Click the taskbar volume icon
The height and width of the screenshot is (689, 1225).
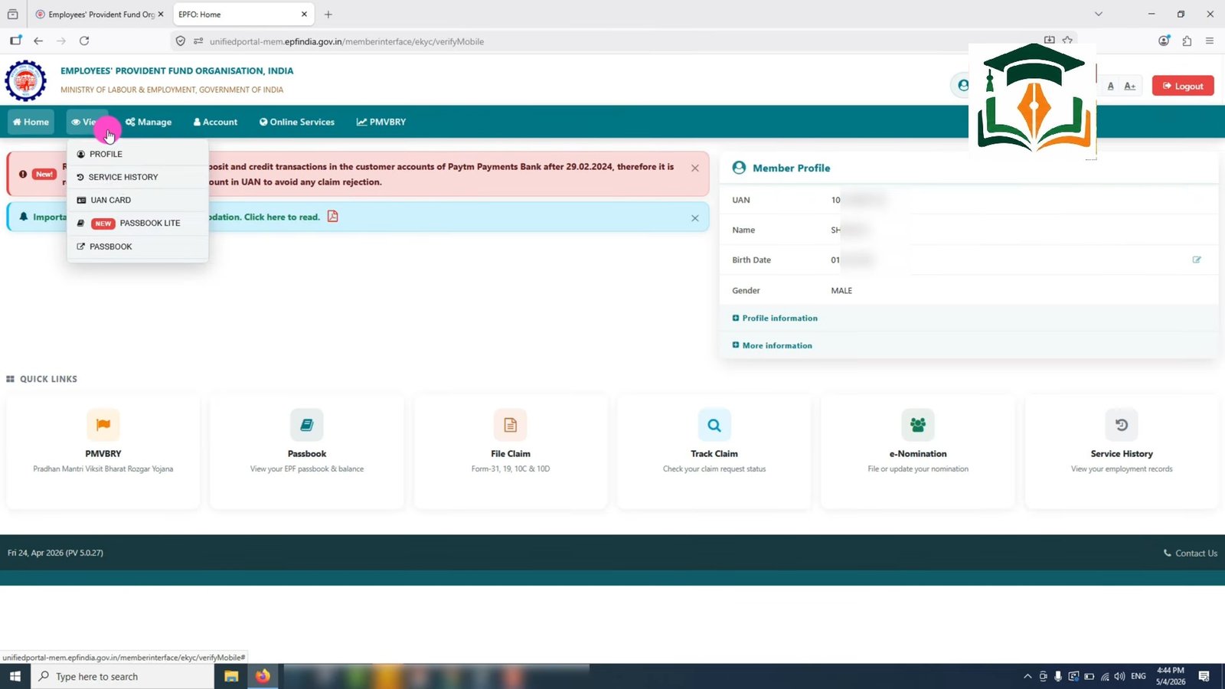[x=1120, y=676]
